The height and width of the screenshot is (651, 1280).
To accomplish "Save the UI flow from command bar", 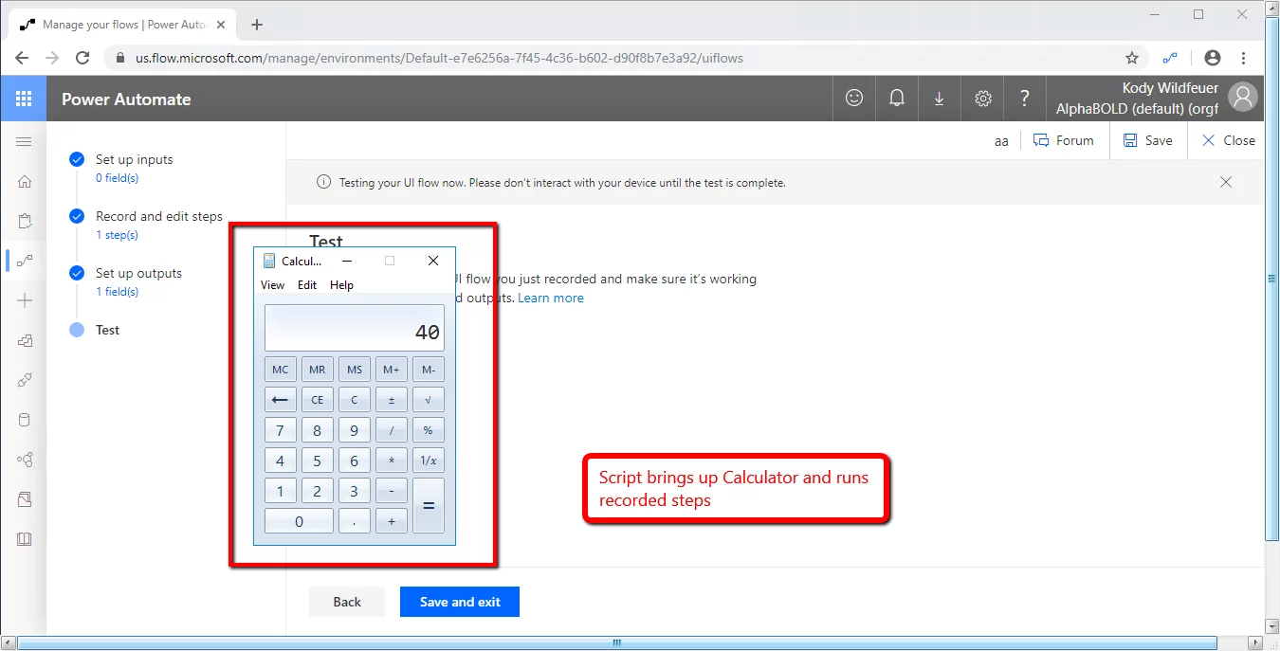I will (x=1148, y=140).
